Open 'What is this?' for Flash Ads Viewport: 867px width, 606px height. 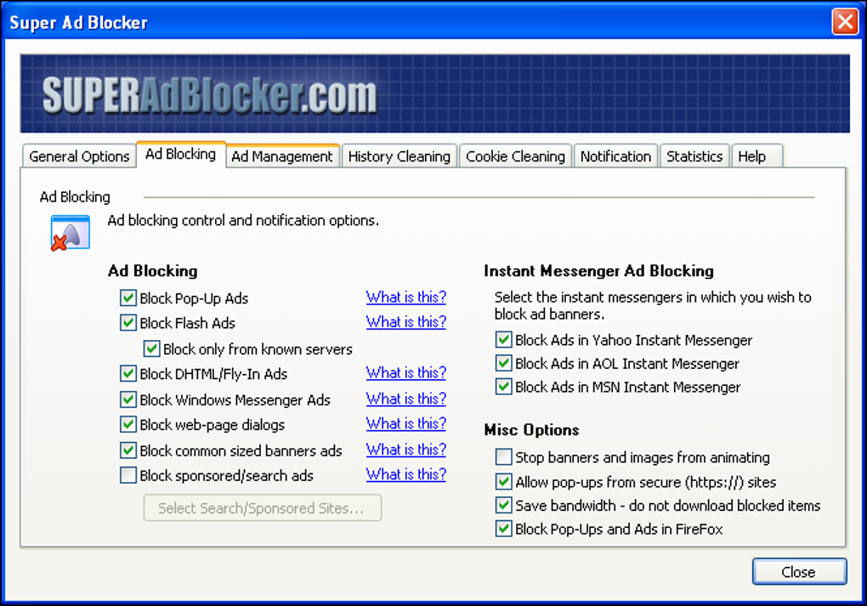(x=405, y=322)
